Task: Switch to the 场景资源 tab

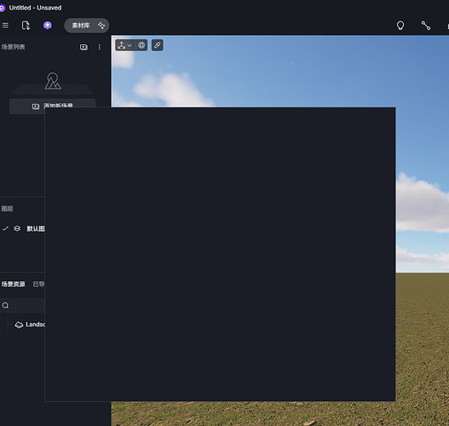Action: pyautogui.click(x=13, y=284)
